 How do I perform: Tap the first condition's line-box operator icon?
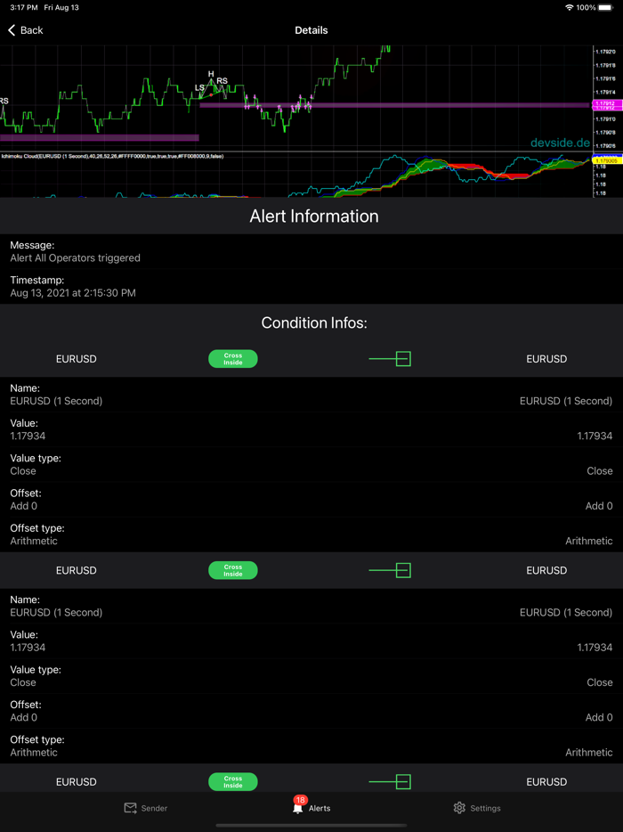pyautogui.click(x=390, y=359)
